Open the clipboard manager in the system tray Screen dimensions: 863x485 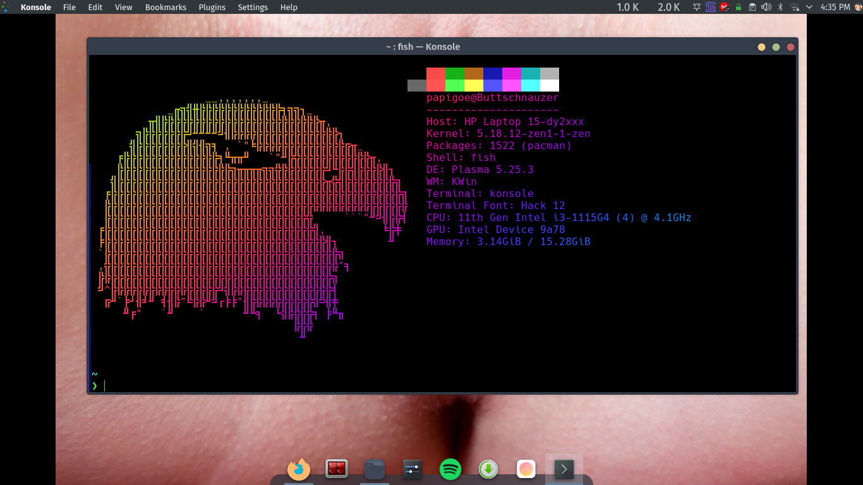[753, 7]
